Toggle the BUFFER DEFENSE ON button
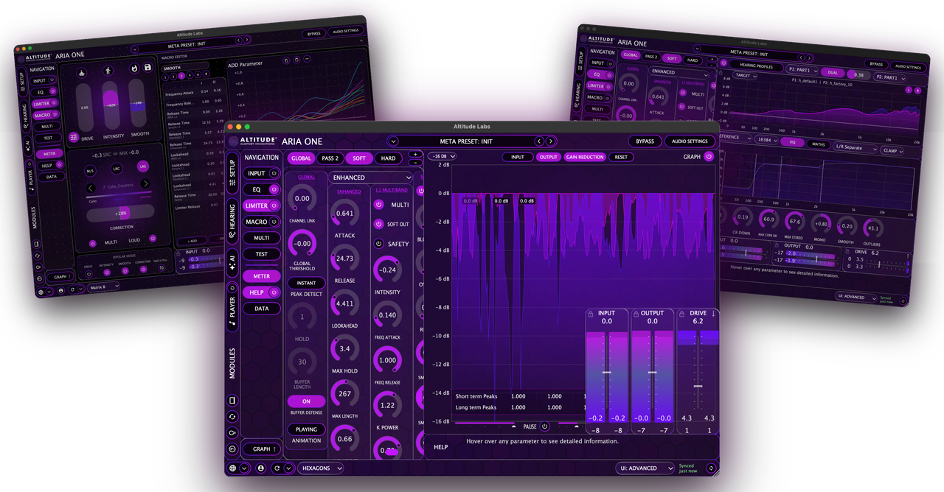This screenshot has width=944, height=492. point(306,401)
